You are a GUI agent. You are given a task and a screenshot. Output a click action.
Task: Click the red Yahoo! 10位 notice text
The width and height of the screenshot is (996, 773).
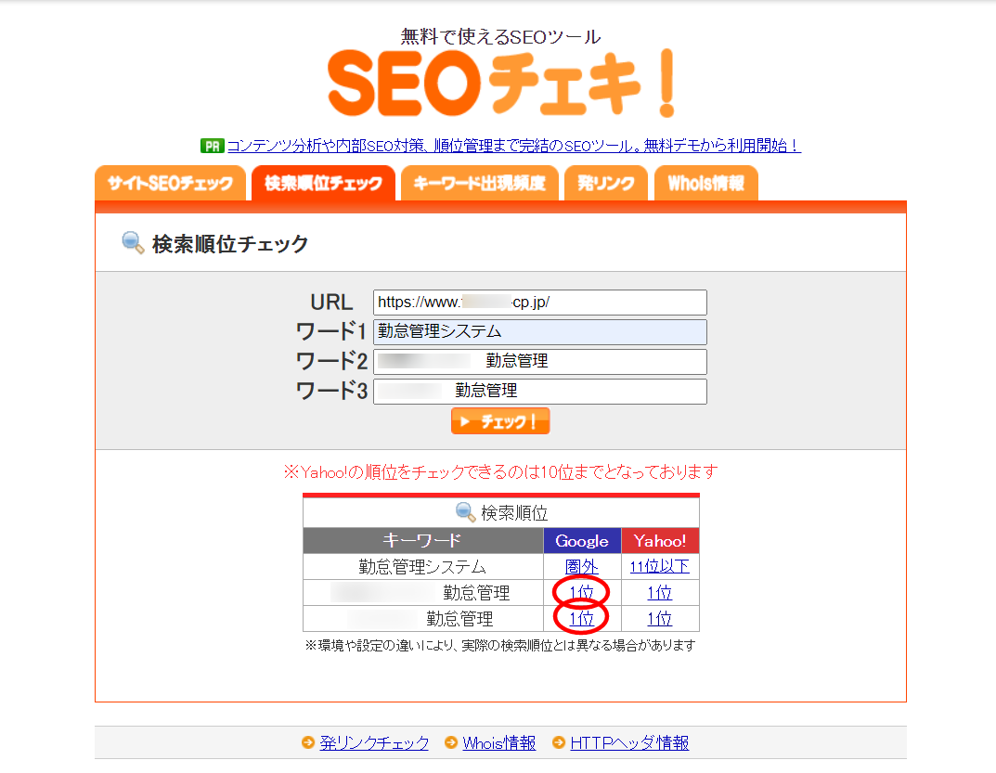[x=500, y=471]
